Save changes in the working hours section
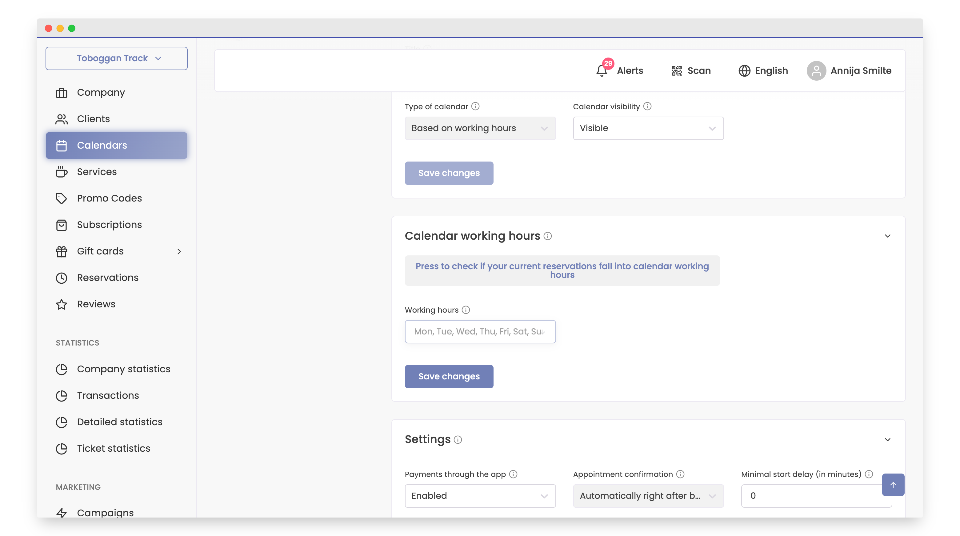 click(x=449, y=377)
